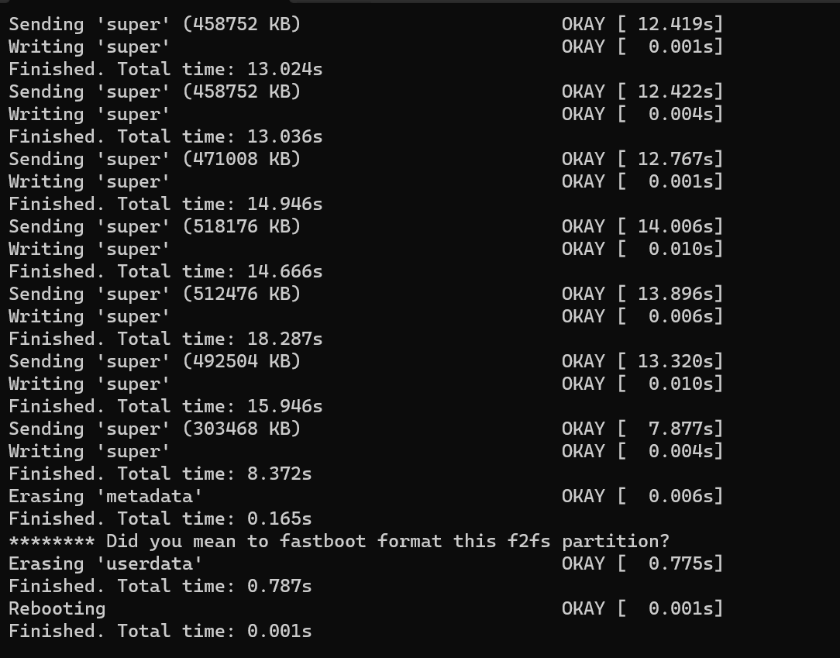Click the "OKAY [ 12.422s]" status text
Image resolution: width=840 pixels, height=658 pixels.
642,91
